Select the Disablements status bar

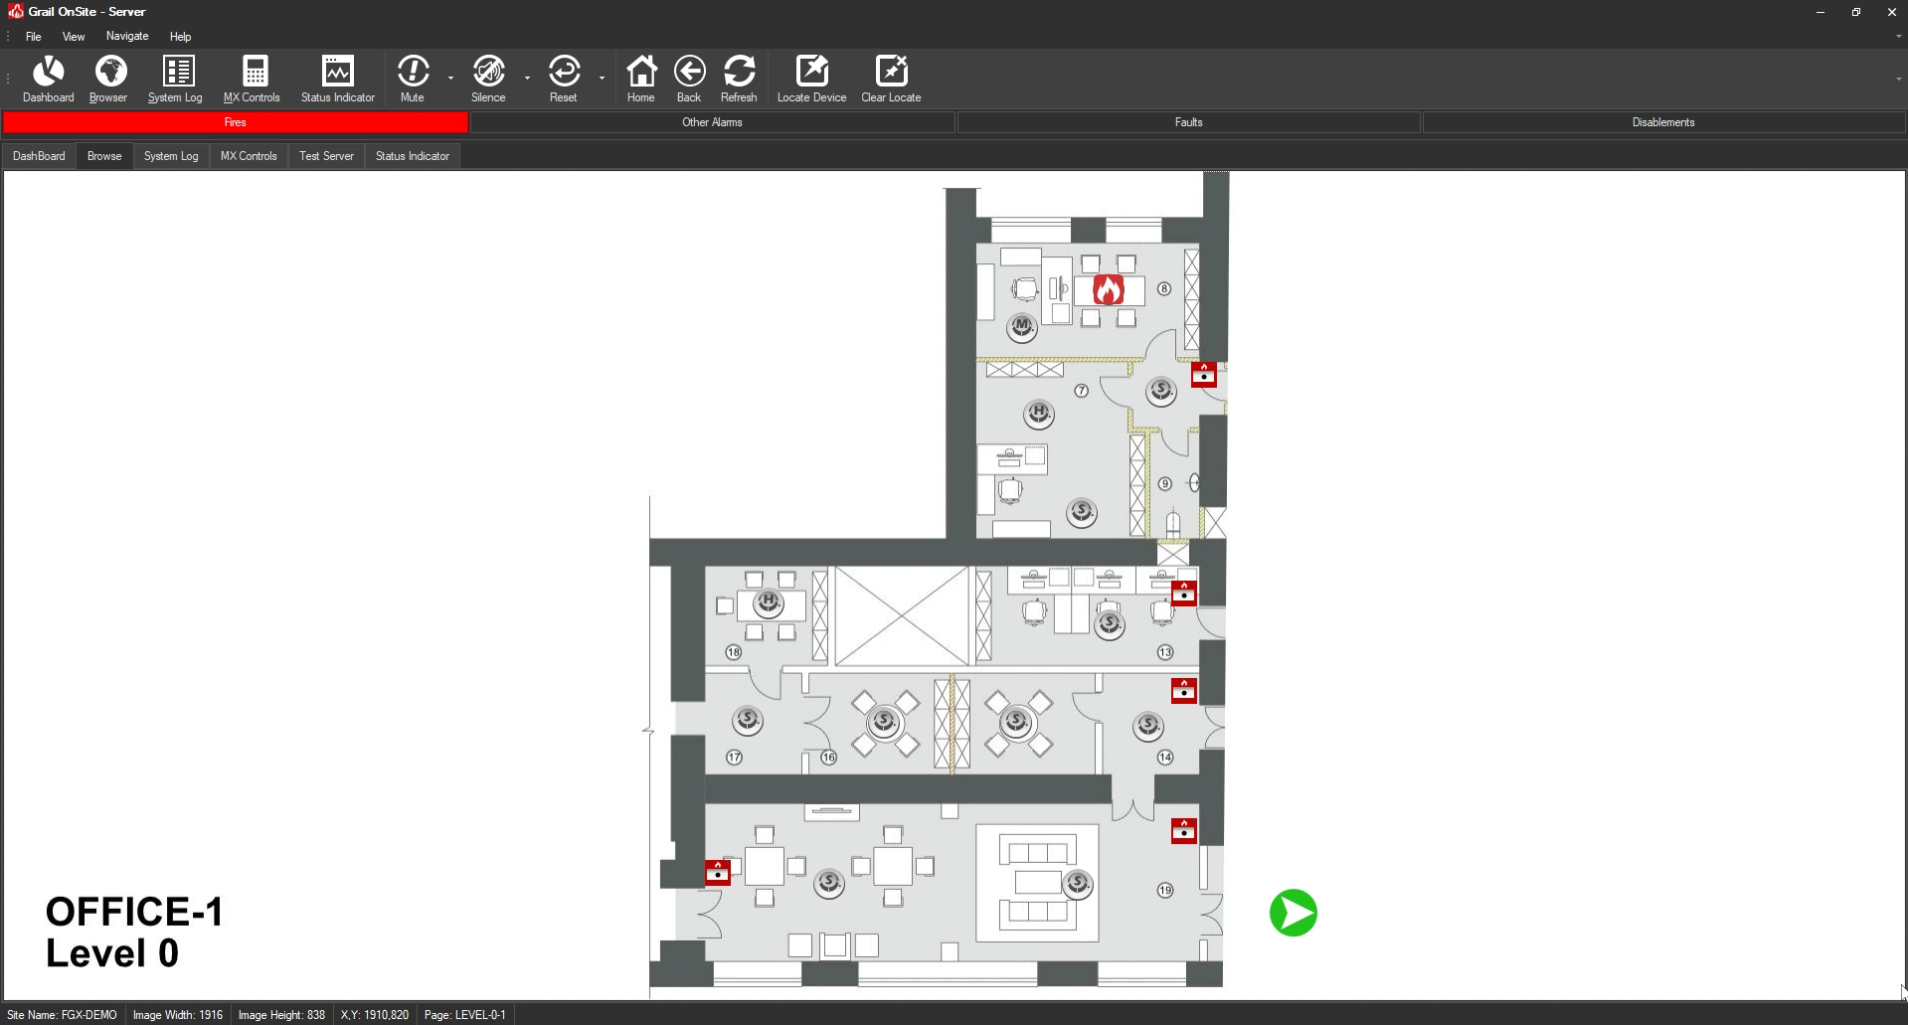(x=1662, y=122)
